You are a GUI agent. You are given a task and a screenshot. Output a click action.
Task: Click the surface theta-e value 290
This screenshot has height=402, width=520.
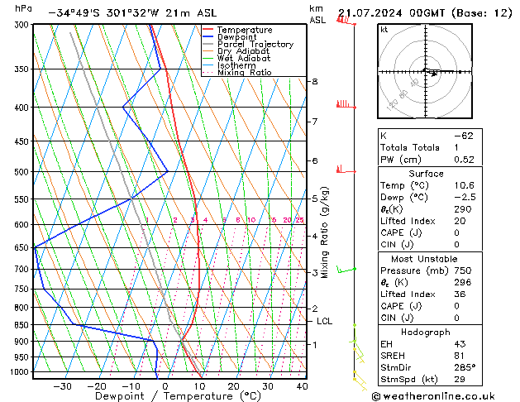(x=463, y=209)
